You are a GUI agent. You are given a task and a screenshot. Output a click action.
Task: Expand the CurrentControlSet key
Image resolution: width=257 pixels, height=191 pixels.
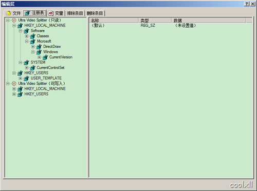point(27,68)
